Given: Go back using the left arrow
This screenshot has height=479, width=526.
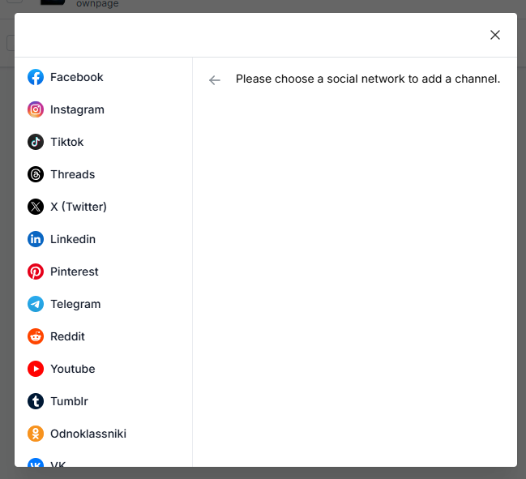Looking at the screenshot, I should coord(215,79).
